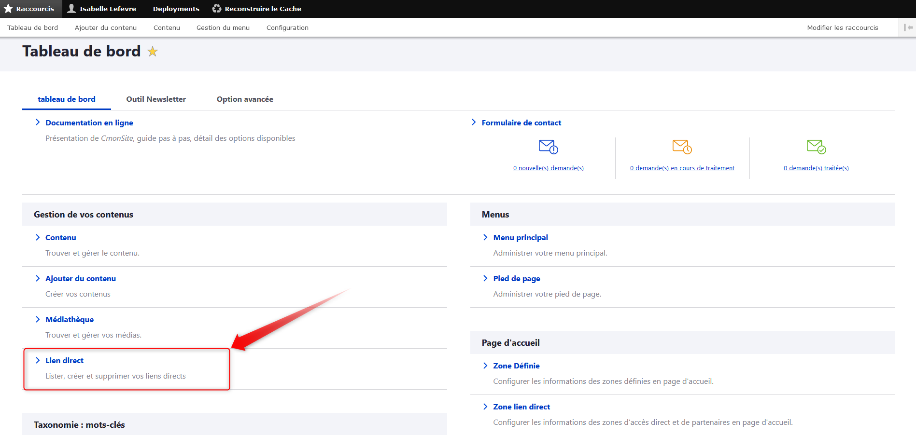Switch to the Outil Newsletter tab
The image size is (916, 435).
tap(156, 99)
